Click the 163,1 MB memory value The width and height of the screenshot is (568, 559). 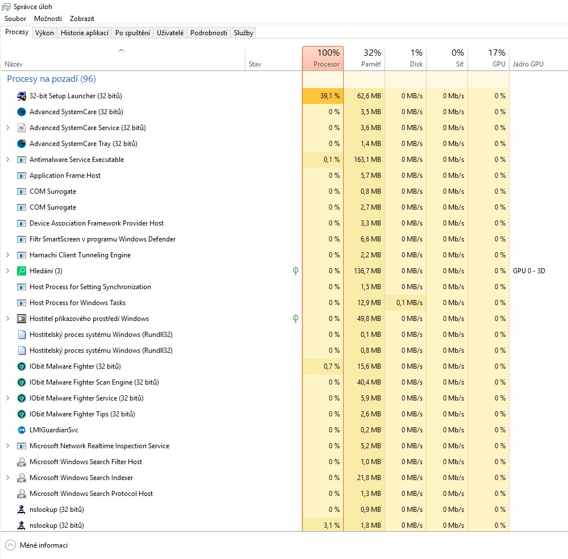(x=367, y=160)
